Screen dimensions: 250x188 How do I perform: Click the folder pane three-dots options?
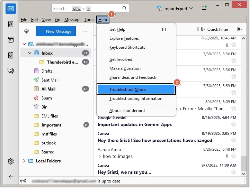(85, 31)
